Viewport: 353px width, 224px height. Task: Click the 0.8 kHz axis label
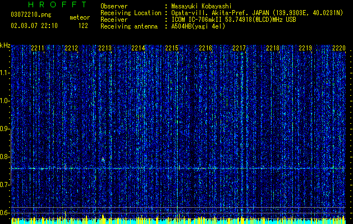click(4, 157)
